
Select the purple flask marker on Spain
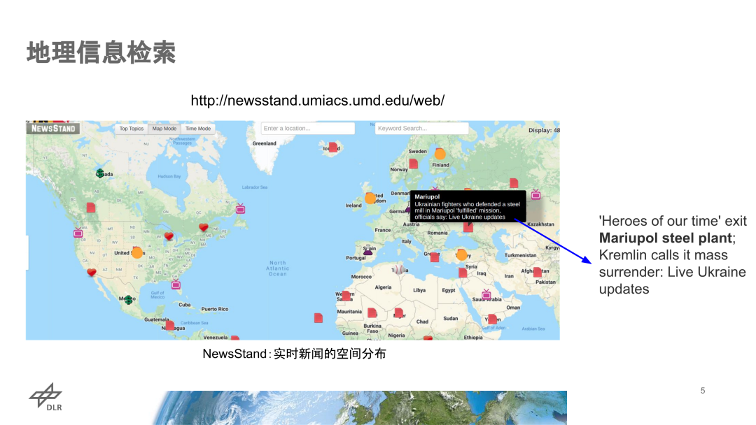tap(368, 250)
